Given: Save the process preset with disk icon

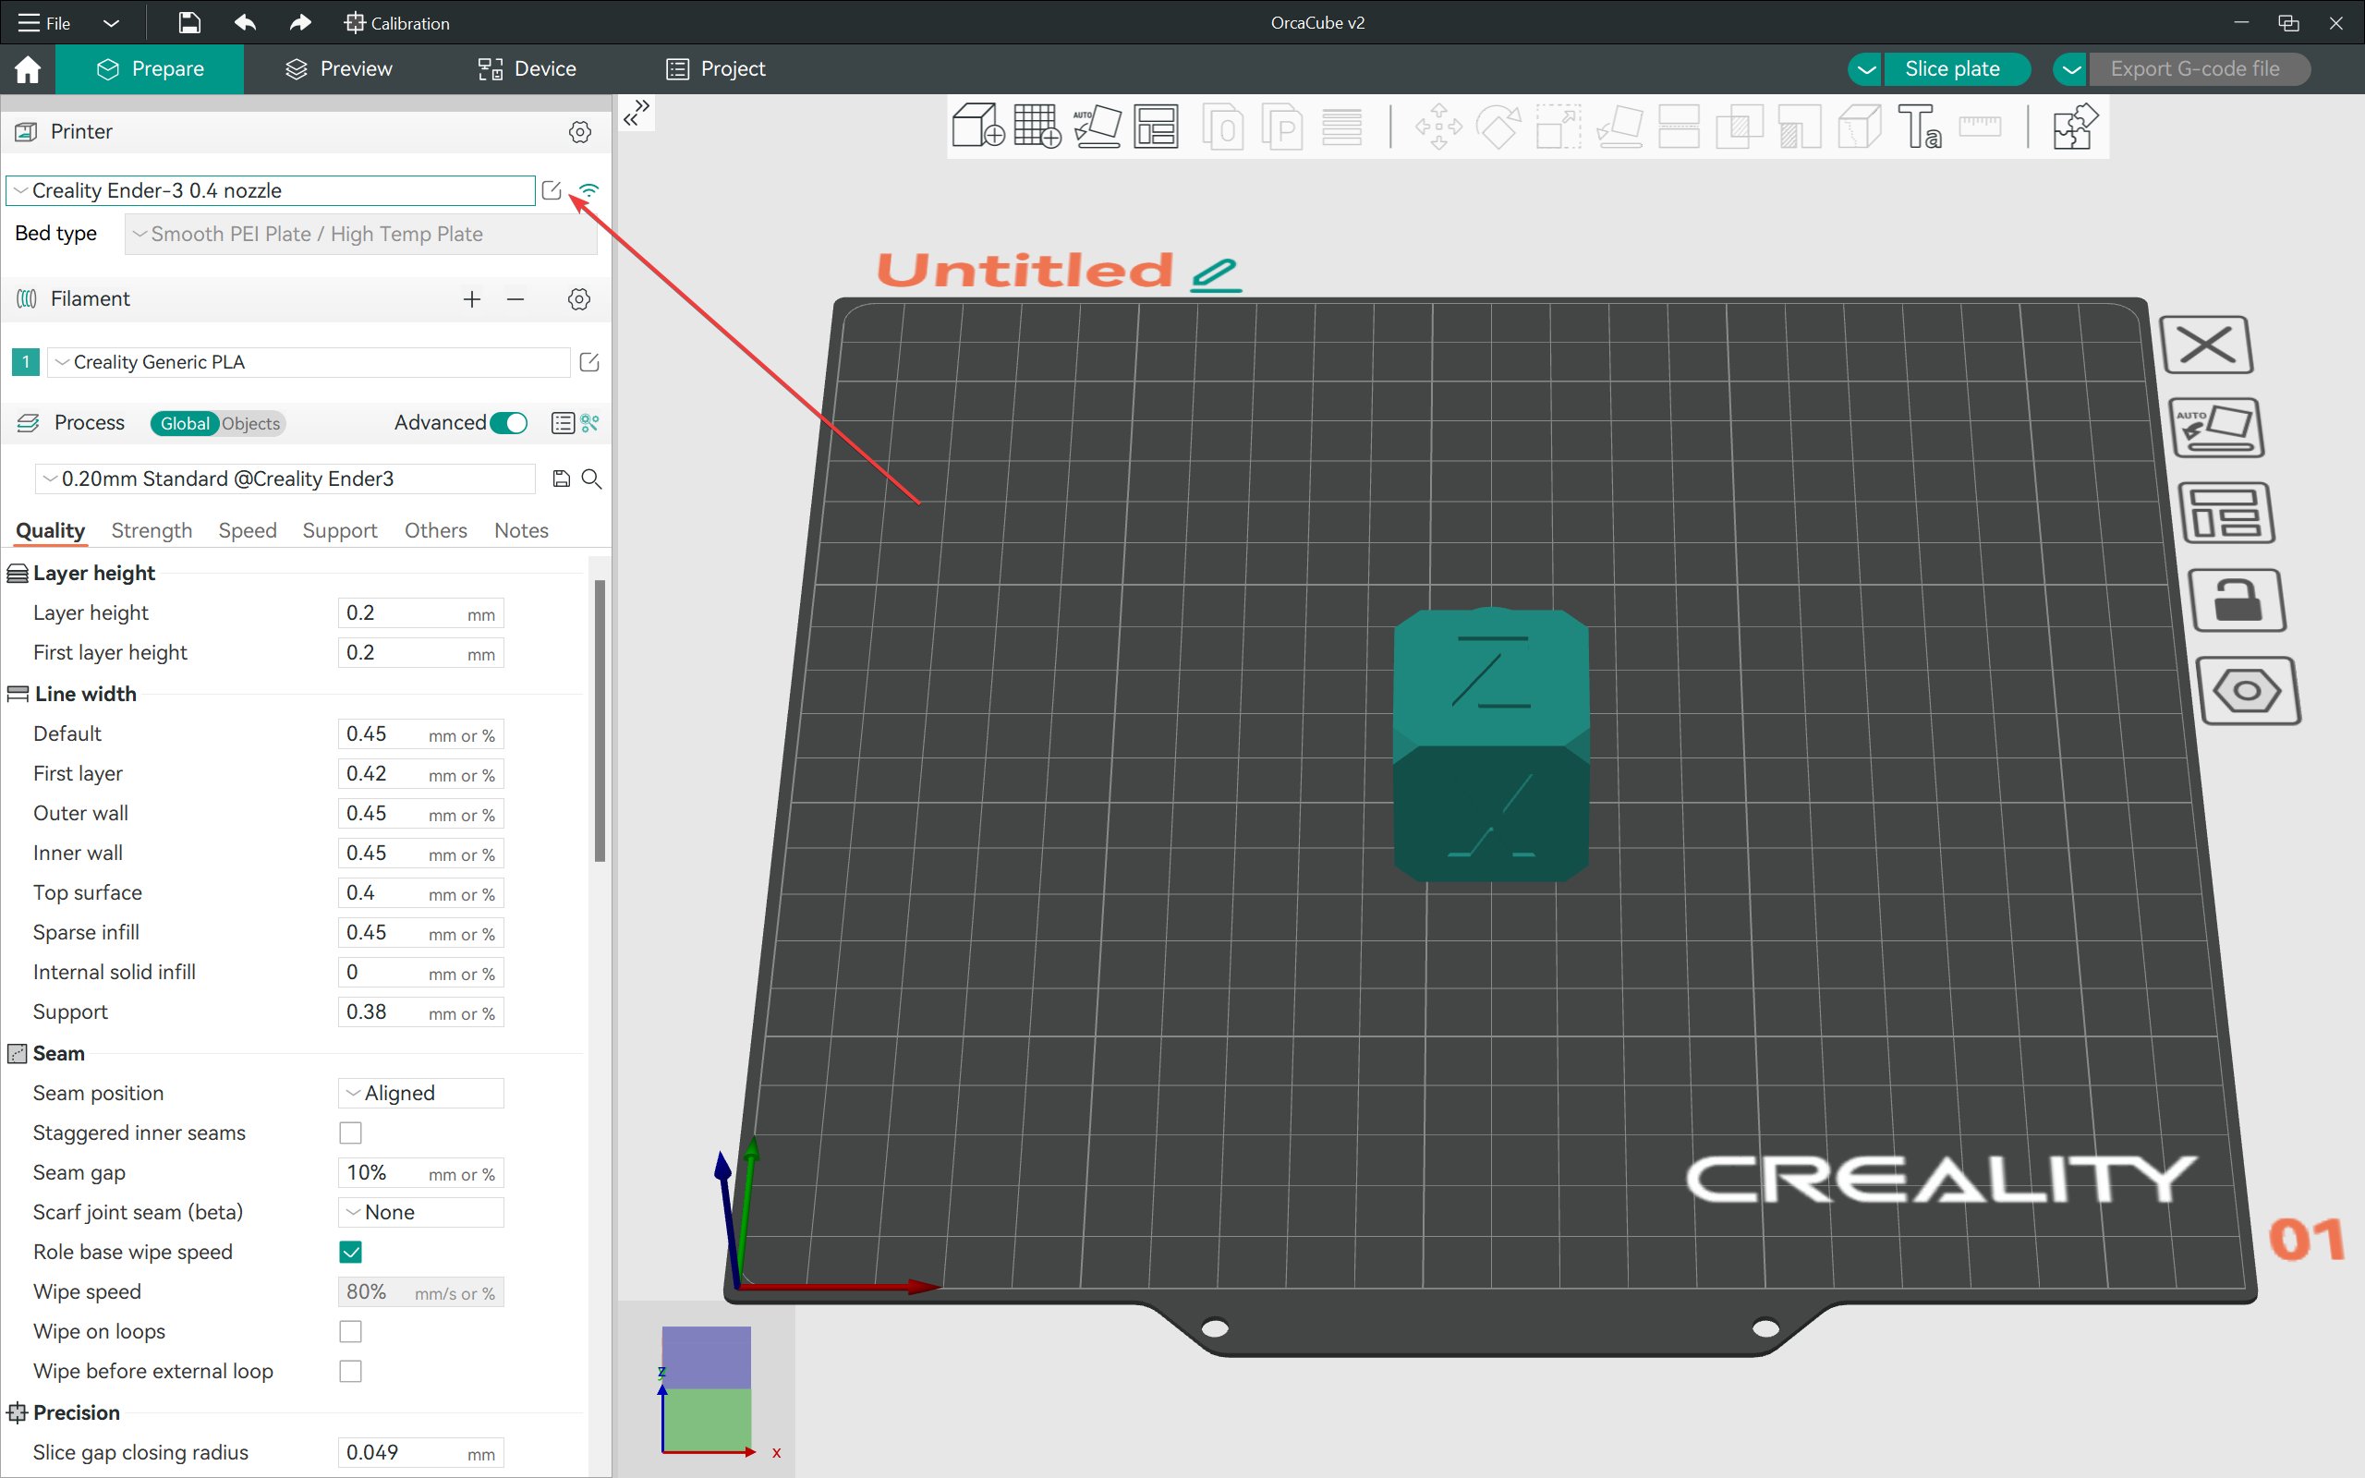Looking at the screenshot, I should 561,479.
